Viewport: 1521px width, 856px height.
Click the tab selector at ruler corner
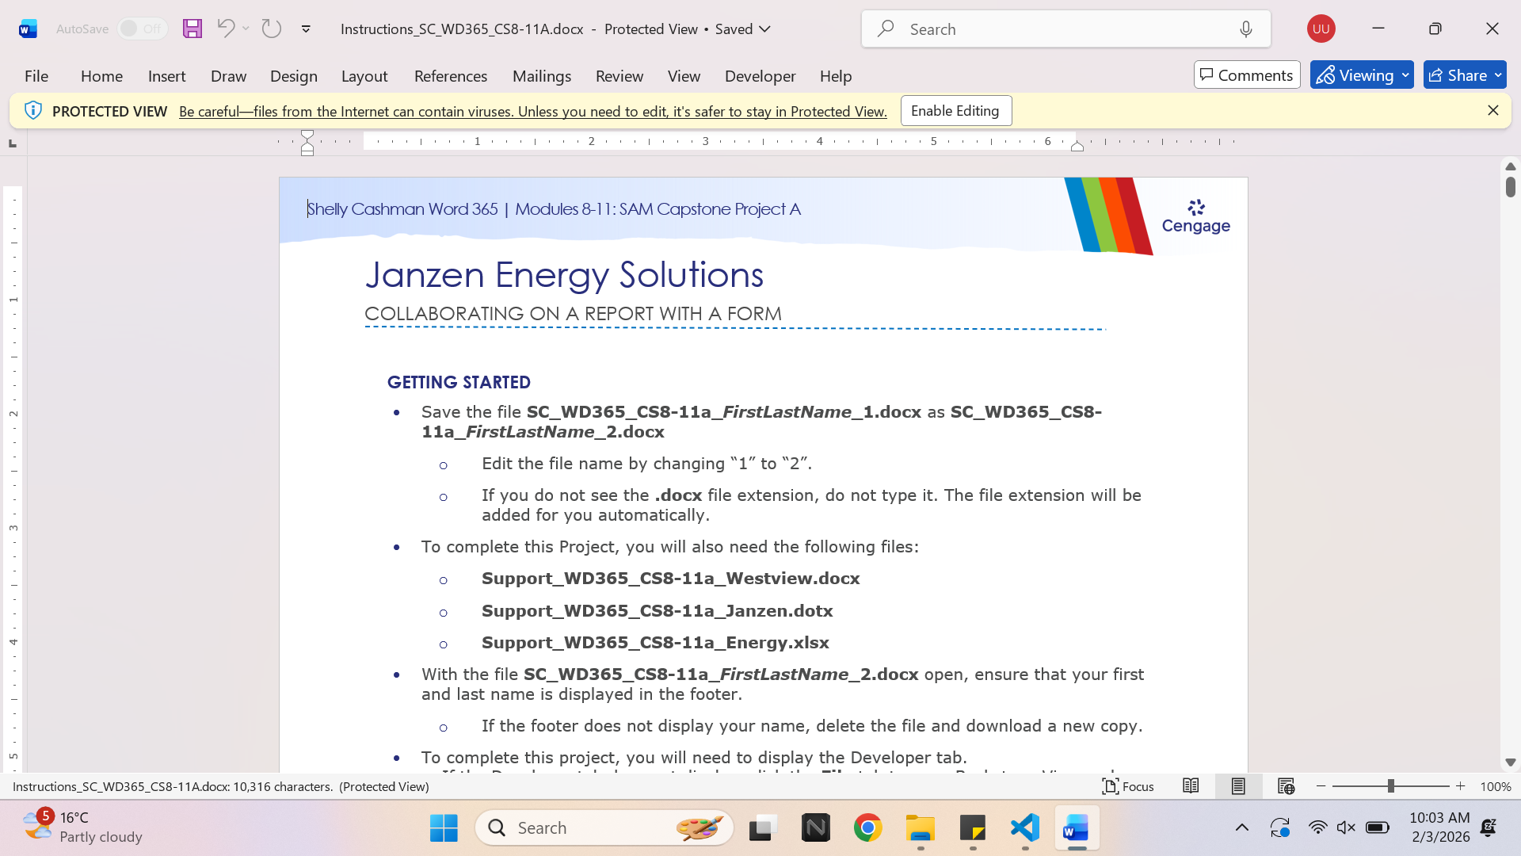coord(12,143)
